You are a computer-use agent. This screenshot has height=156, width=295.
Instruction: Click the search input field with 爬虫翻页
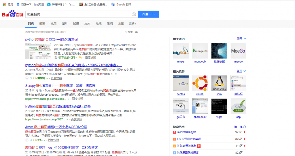tap(78, 14)
